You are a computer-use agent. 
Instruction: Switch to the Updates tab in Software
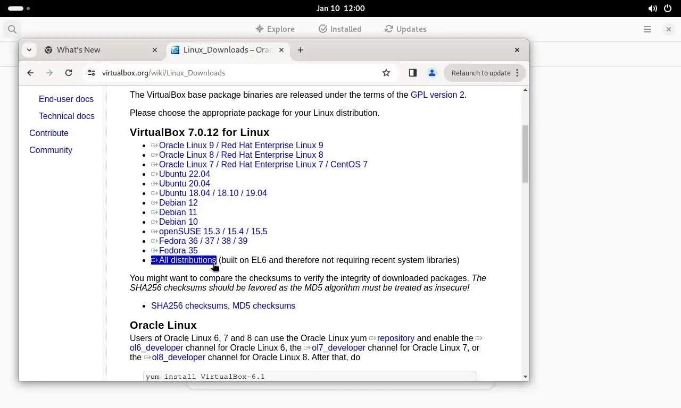[x=405, y=29]
